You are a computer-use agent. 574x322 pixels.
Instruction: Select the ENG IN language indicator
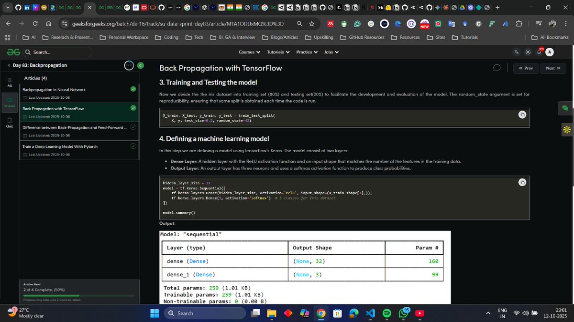503,313
